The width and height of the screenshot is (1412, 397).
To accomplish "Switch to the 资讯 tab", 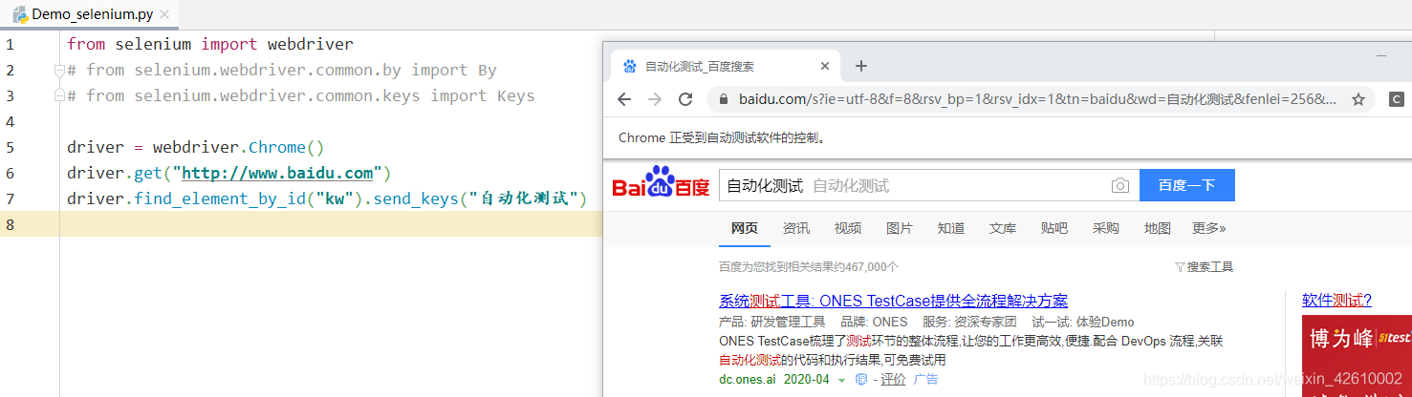I will pos(796,228).
